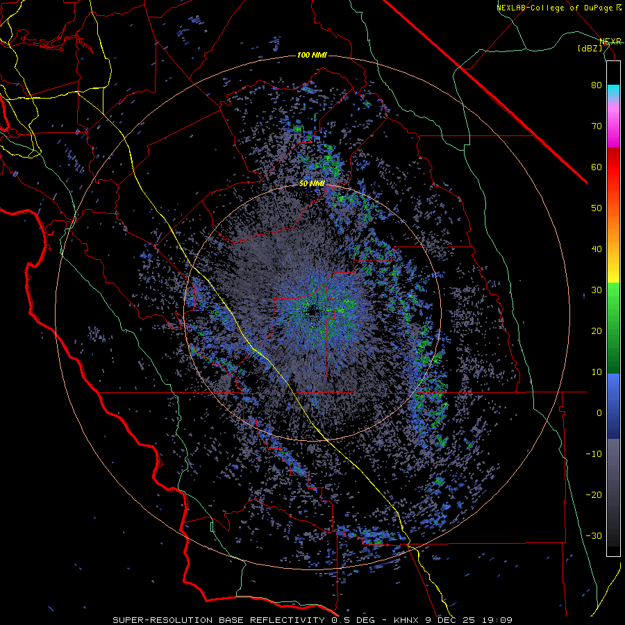The width and height of the screenshot is (625, 625).
Task: Click the radar site center of the sweep
Action: (x=312, y=312)
